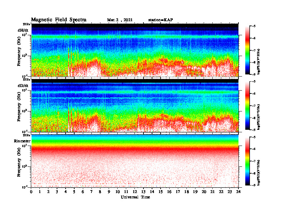Click the "24" hour tick label

tap(238, 192)
